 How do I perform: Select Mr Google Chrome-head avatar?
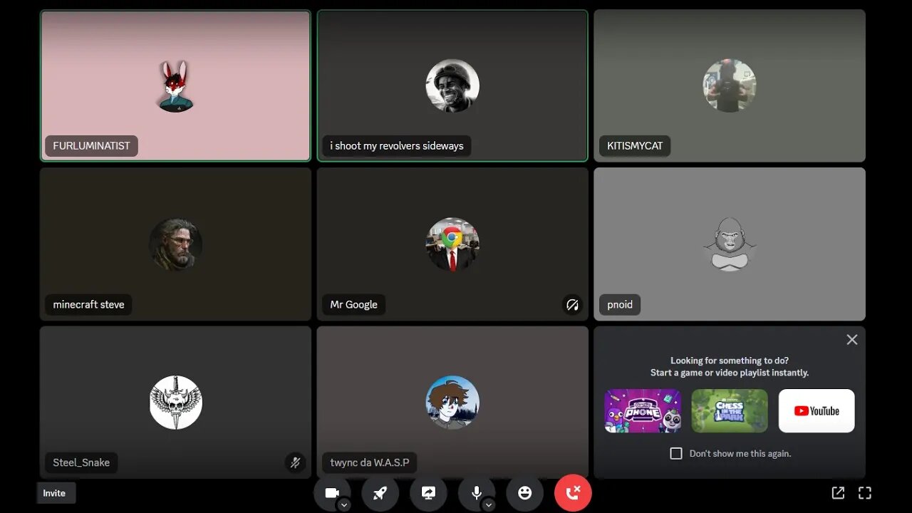pos(452,244)
